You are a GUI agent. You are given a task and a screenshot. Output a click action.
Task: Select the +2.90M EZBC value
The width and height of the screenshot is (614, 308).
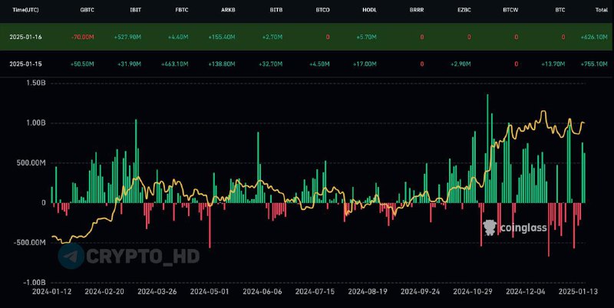coord(460,64)
